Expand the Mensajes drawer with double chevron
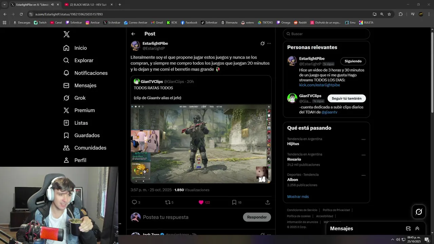 coord(417,228)
